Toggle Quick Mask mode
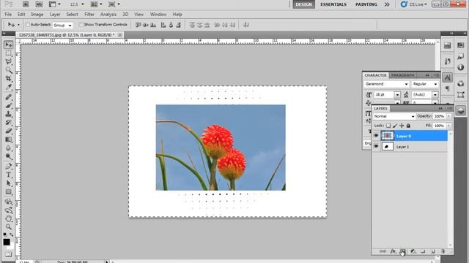 point(8,254)
